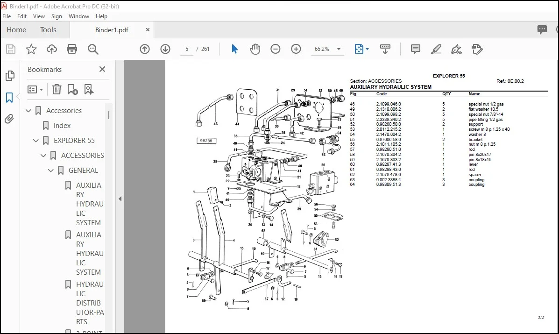559x334 pixels.
Task: Zoom in with plus icon
Action: point(296,49)
